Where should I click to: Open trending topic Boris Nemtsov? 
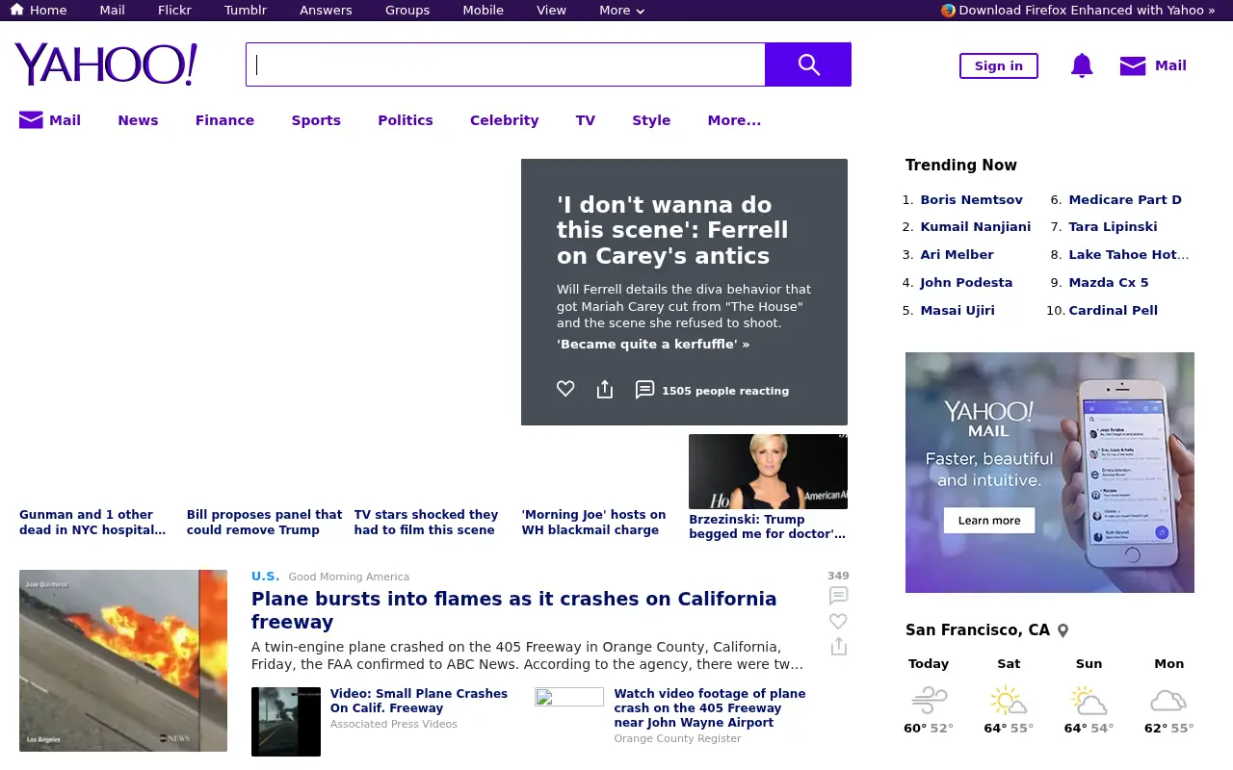[971, 200]
